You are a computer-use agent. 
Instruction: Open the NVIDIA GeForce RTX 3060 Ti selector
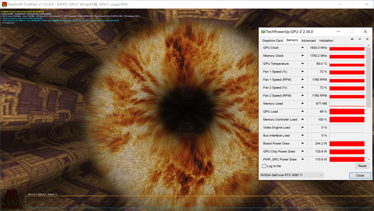292,175
